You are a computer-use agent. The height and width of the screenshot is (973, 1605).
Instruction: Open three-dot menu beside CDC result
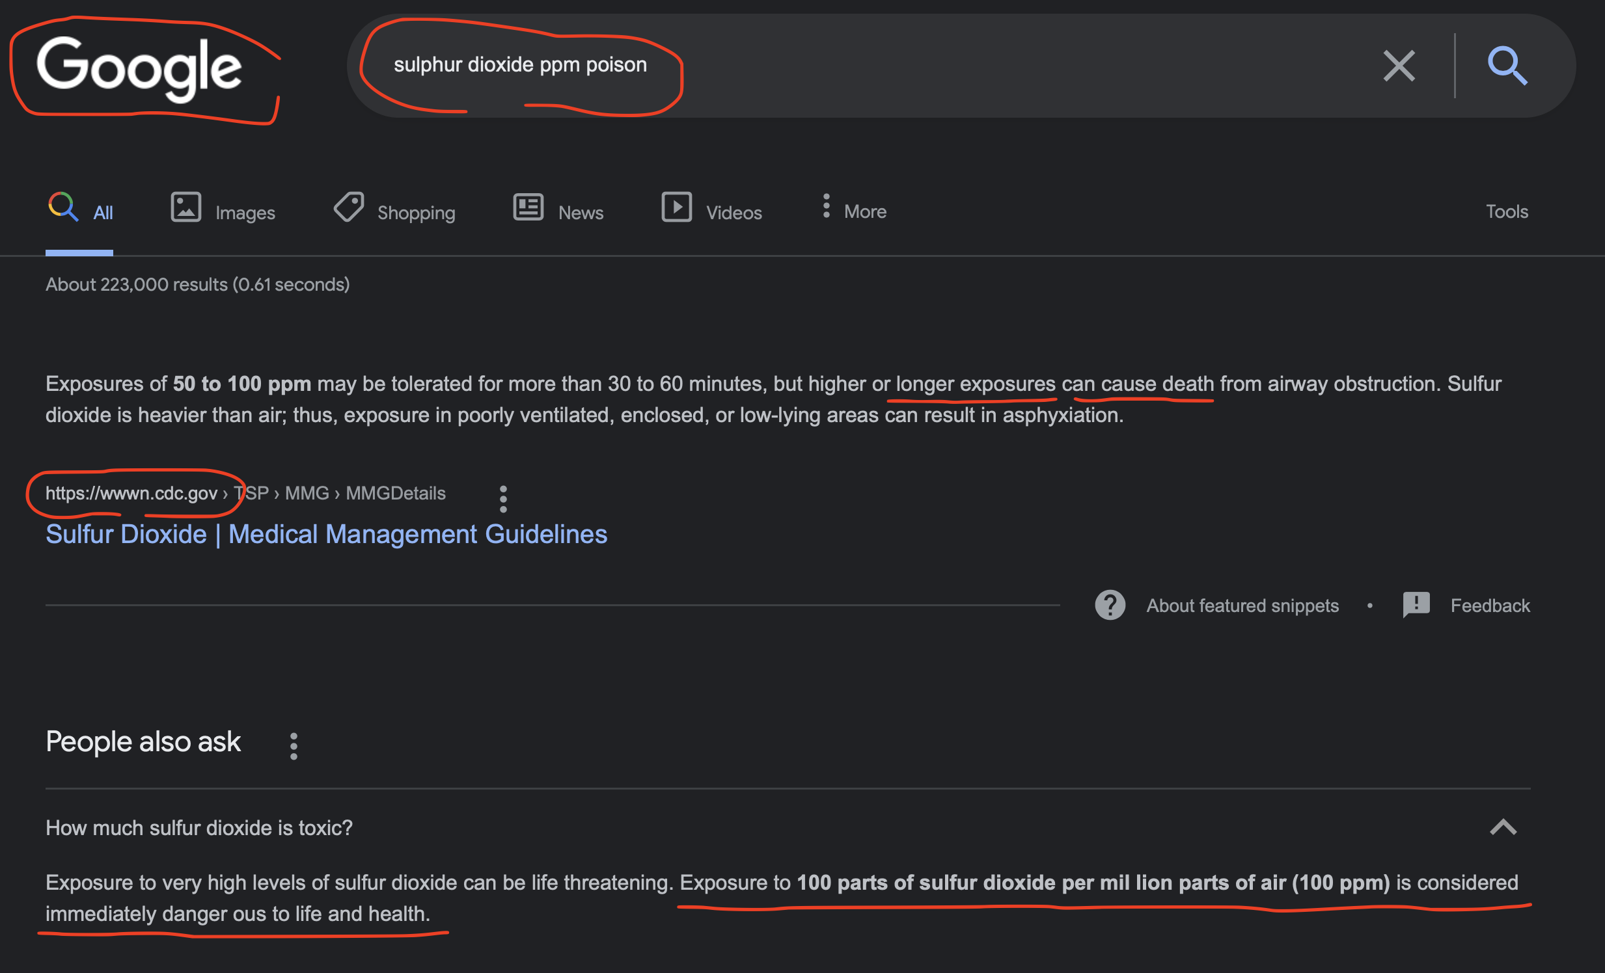[x=503, y=499]
